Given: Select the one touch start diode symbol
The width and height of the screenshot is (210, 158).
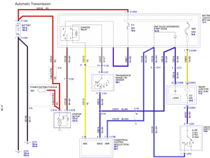Looking at the screenshot, I should [x=175, y=36].
